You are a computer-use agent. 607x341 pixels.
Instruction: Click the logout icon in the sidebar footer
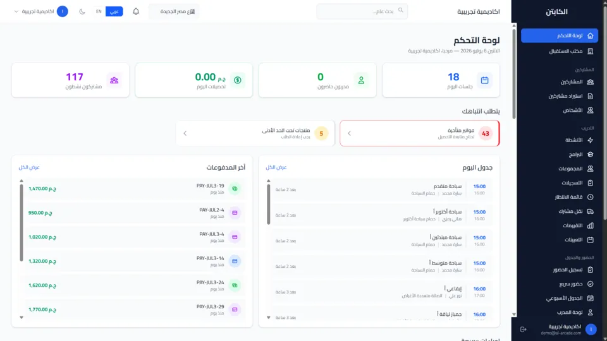[524, 330]
